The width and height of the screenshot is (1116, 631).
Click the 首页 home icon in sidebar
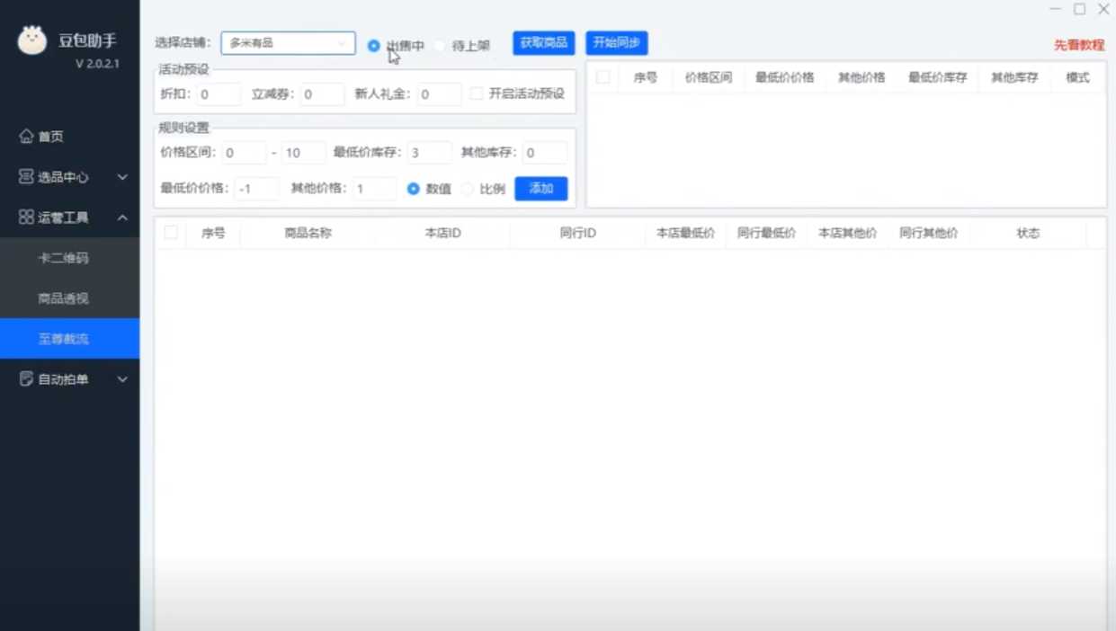pos(26,137)
